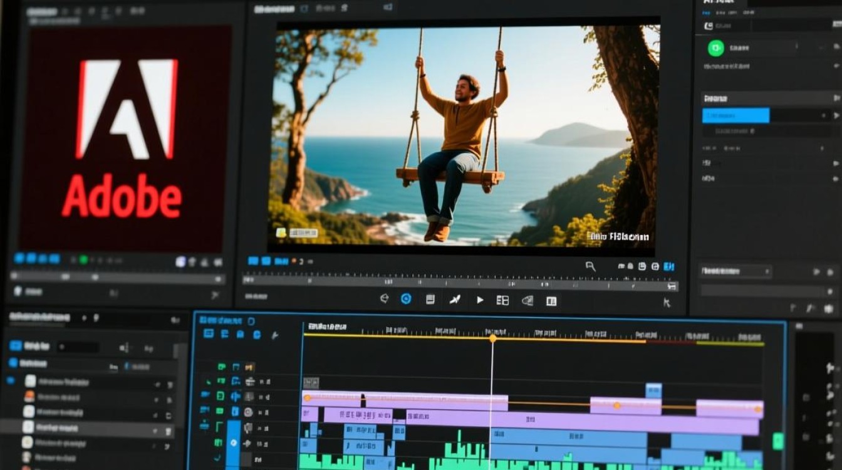Toggle the green circle switch in the right panel
This screenshot has width=842, height=470.
(x=715, y=48)
